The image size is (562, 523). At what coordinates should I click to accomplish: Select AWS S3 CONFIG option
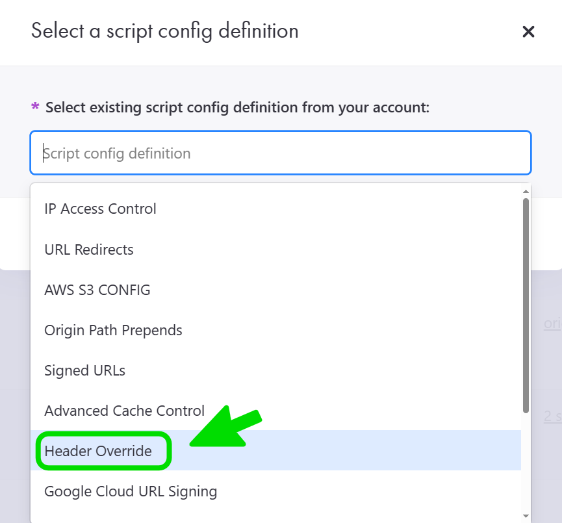(x=97, y=290)
